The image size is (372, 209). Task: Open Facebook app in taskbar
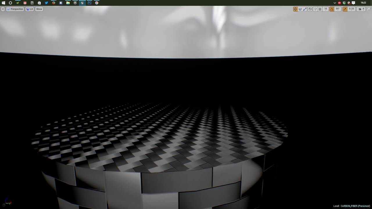(x=61, y=3)
